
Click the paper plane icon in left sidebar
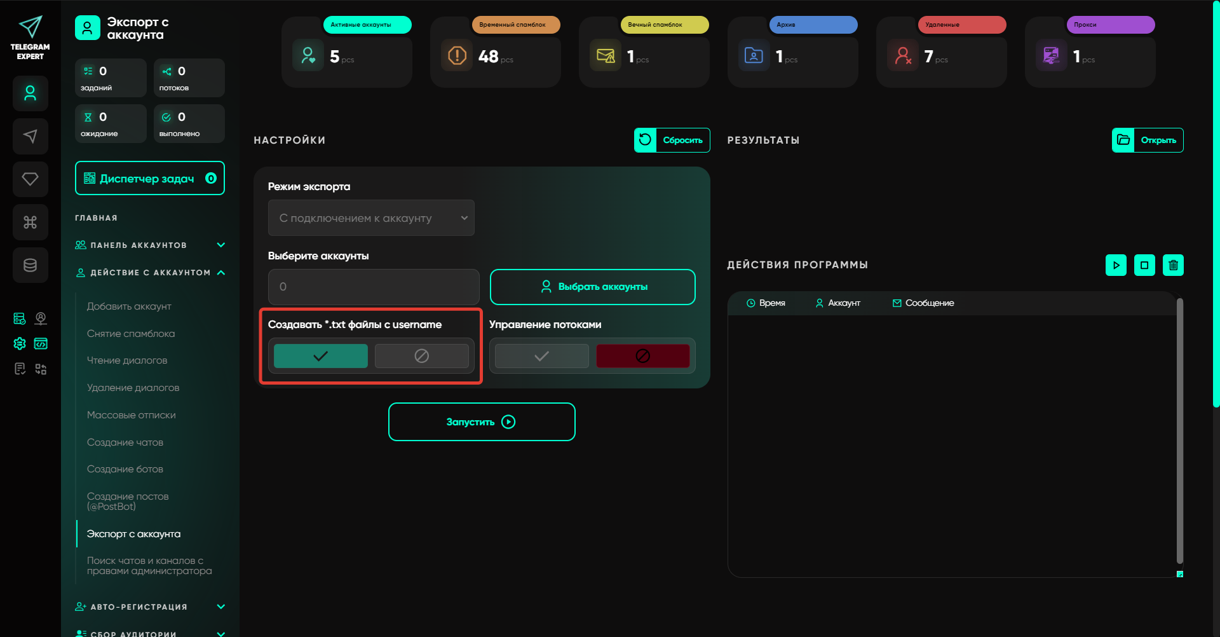coord(30,136)
